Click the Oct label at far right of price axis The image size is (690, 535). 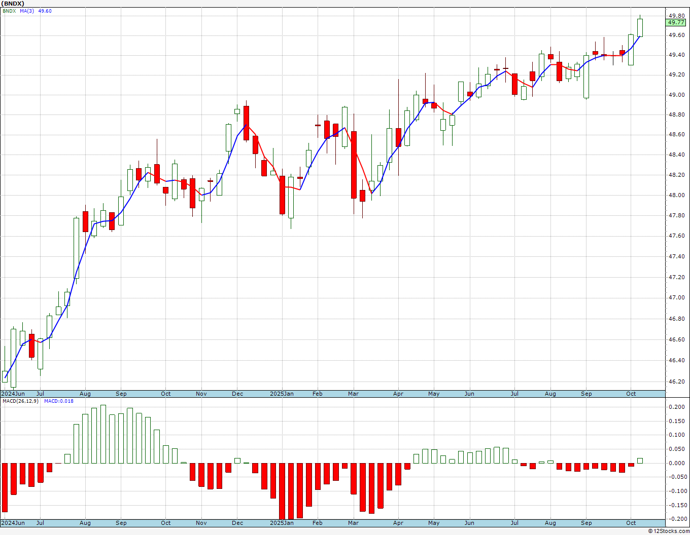click(x=631, y=394)
